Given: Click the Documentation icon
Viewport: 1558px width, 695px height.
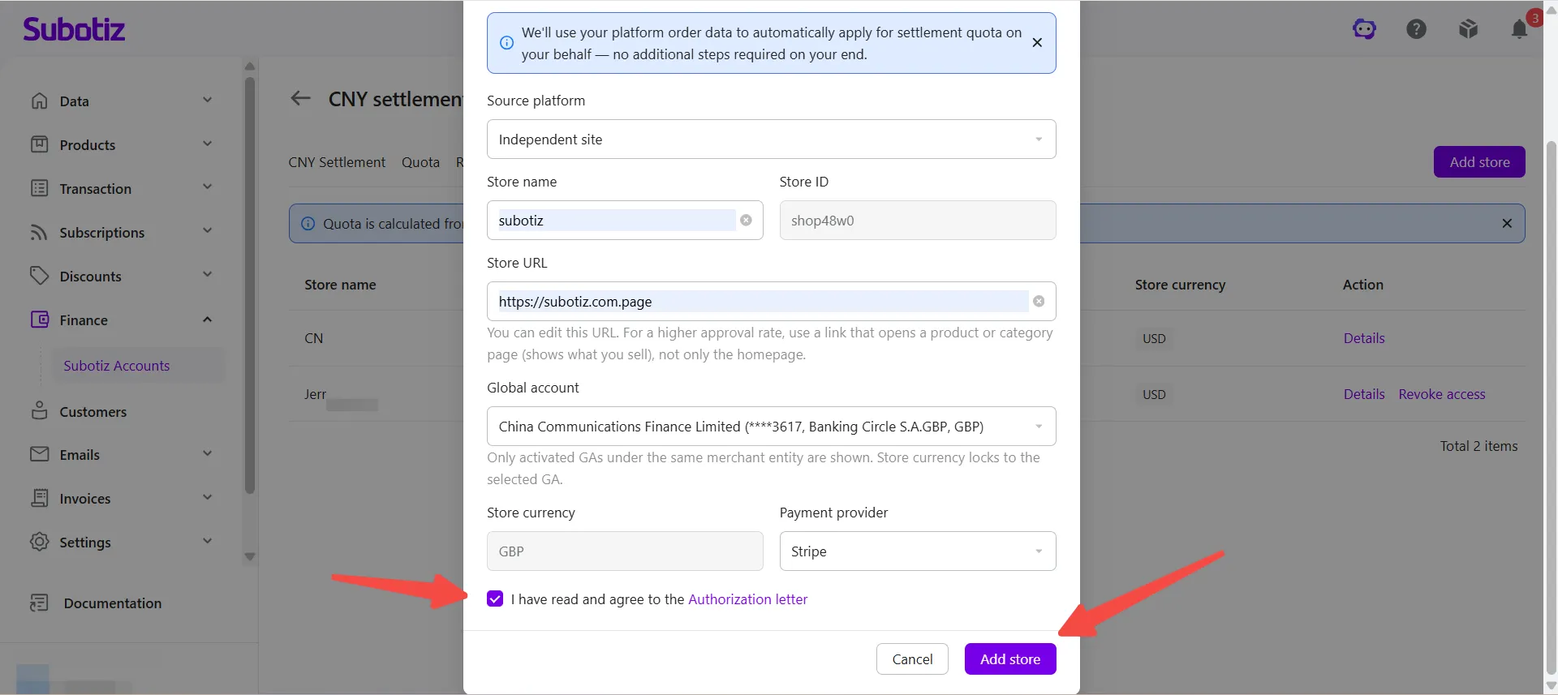Looking at the screenshot, I should point(39,603).
